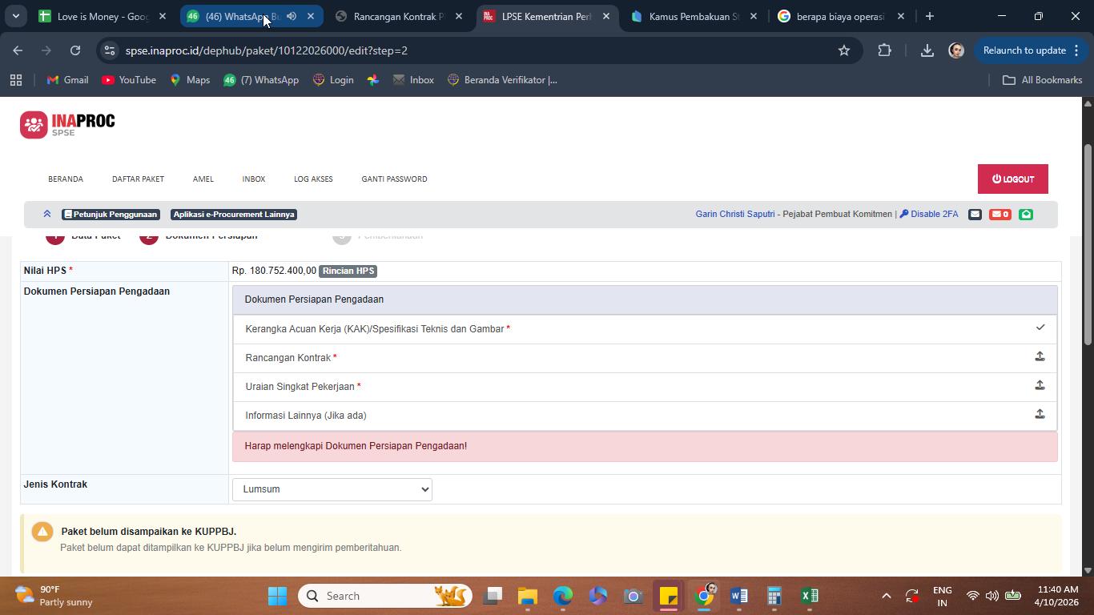Image resolution: width=1094 pixels, height=615 pixels.
Task: Click the Rincian HPS button
Action: (x=348, y=271)
